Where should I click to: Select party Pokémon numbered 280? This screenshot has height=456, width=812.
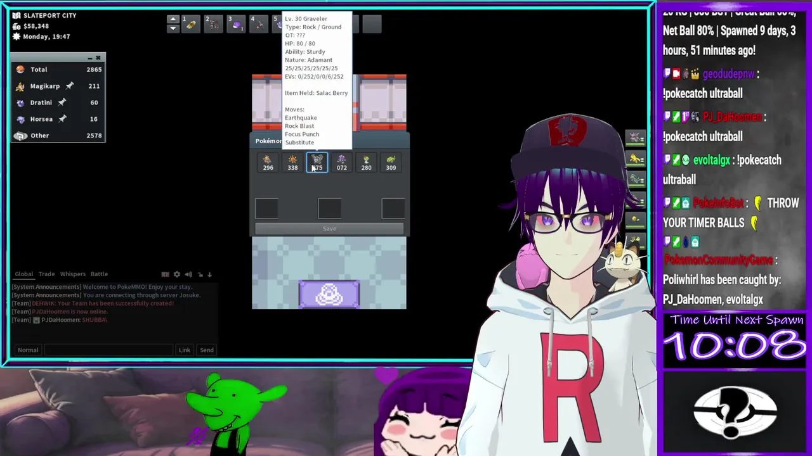pyautogui.click(x=366, y=163)
